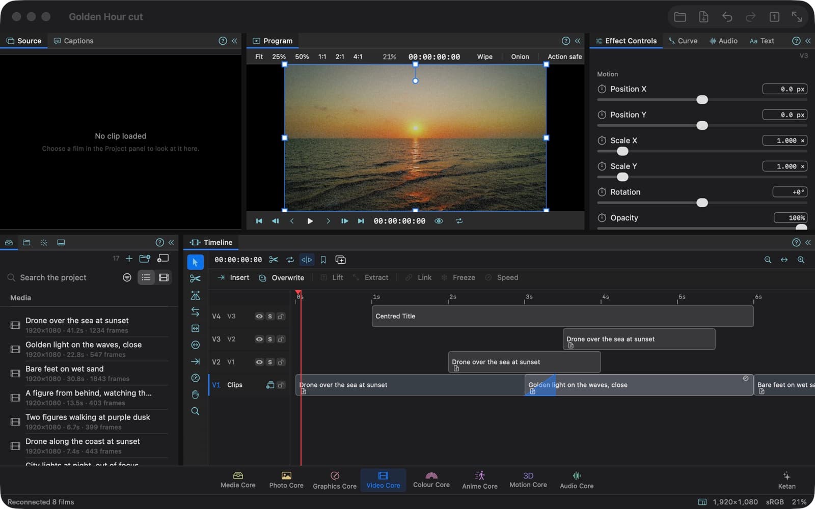Lock the V1 Clips track
Screen dimensions: 815x509
pos(281,385)
